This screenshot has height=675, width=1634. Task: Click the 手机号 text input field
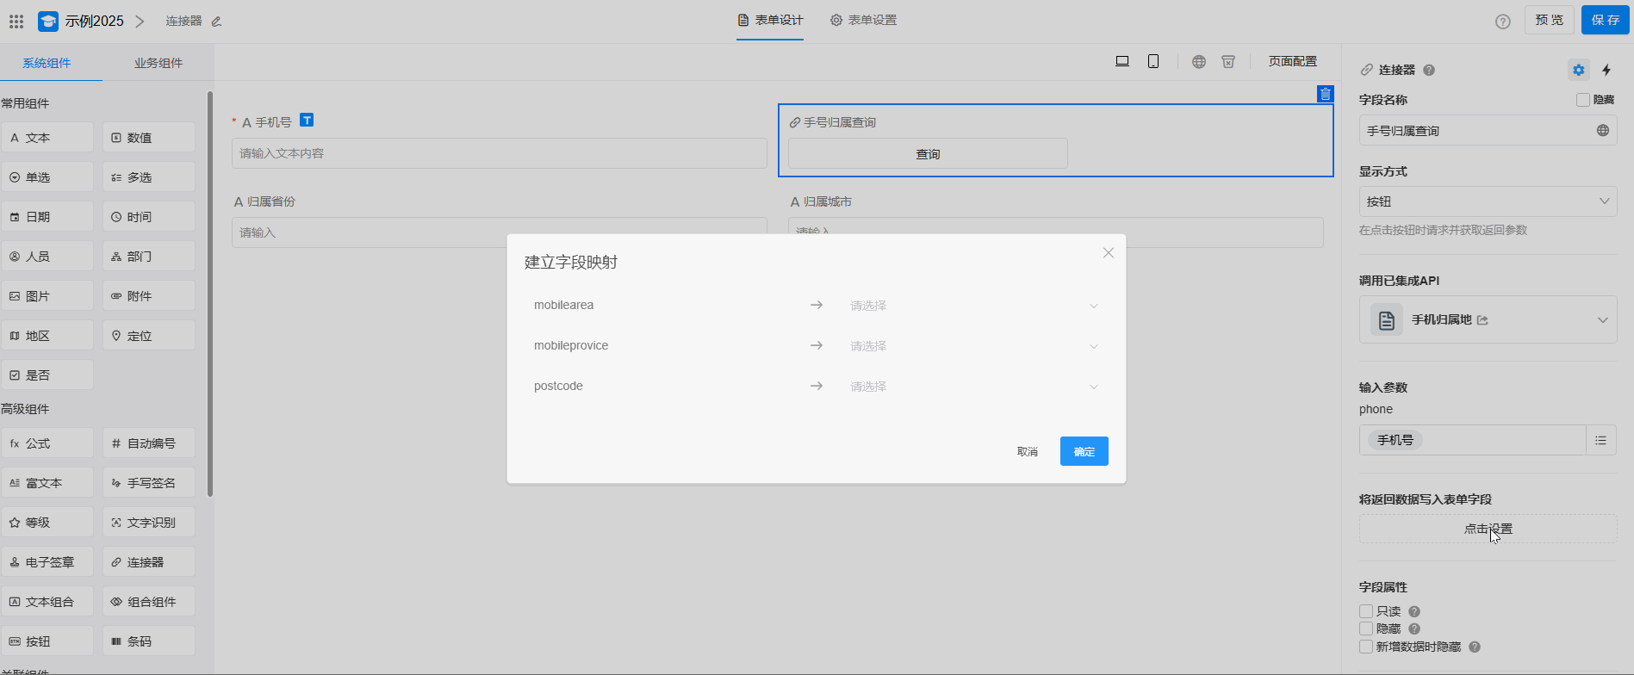[499, 153]
